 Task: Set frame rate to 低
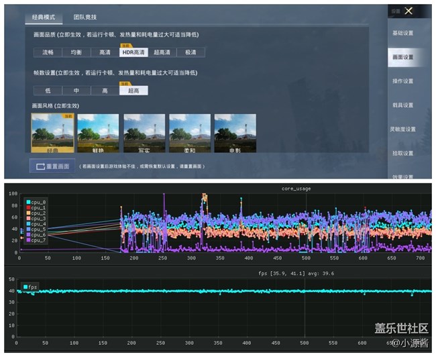pyautogui.click(x=48, y=91)
